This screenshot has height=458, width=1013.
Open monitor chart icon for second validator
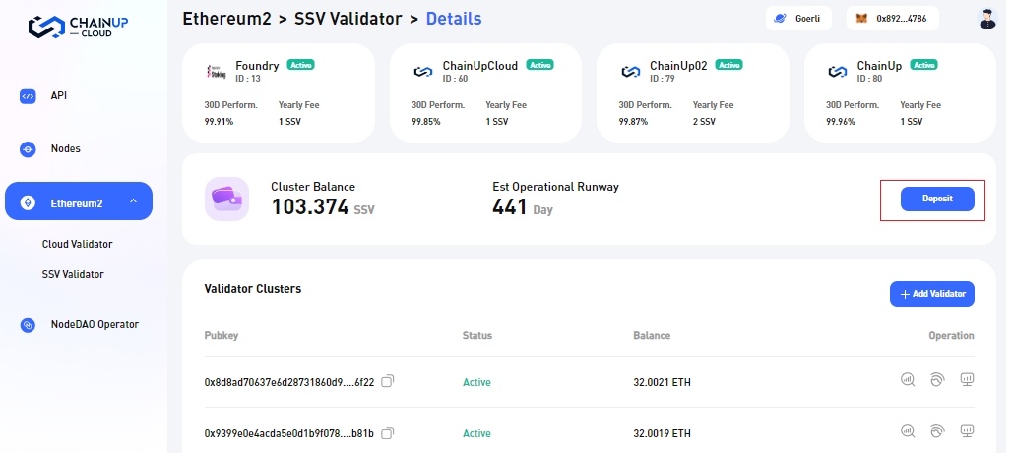pyautogui.click(x=967, y=430)
